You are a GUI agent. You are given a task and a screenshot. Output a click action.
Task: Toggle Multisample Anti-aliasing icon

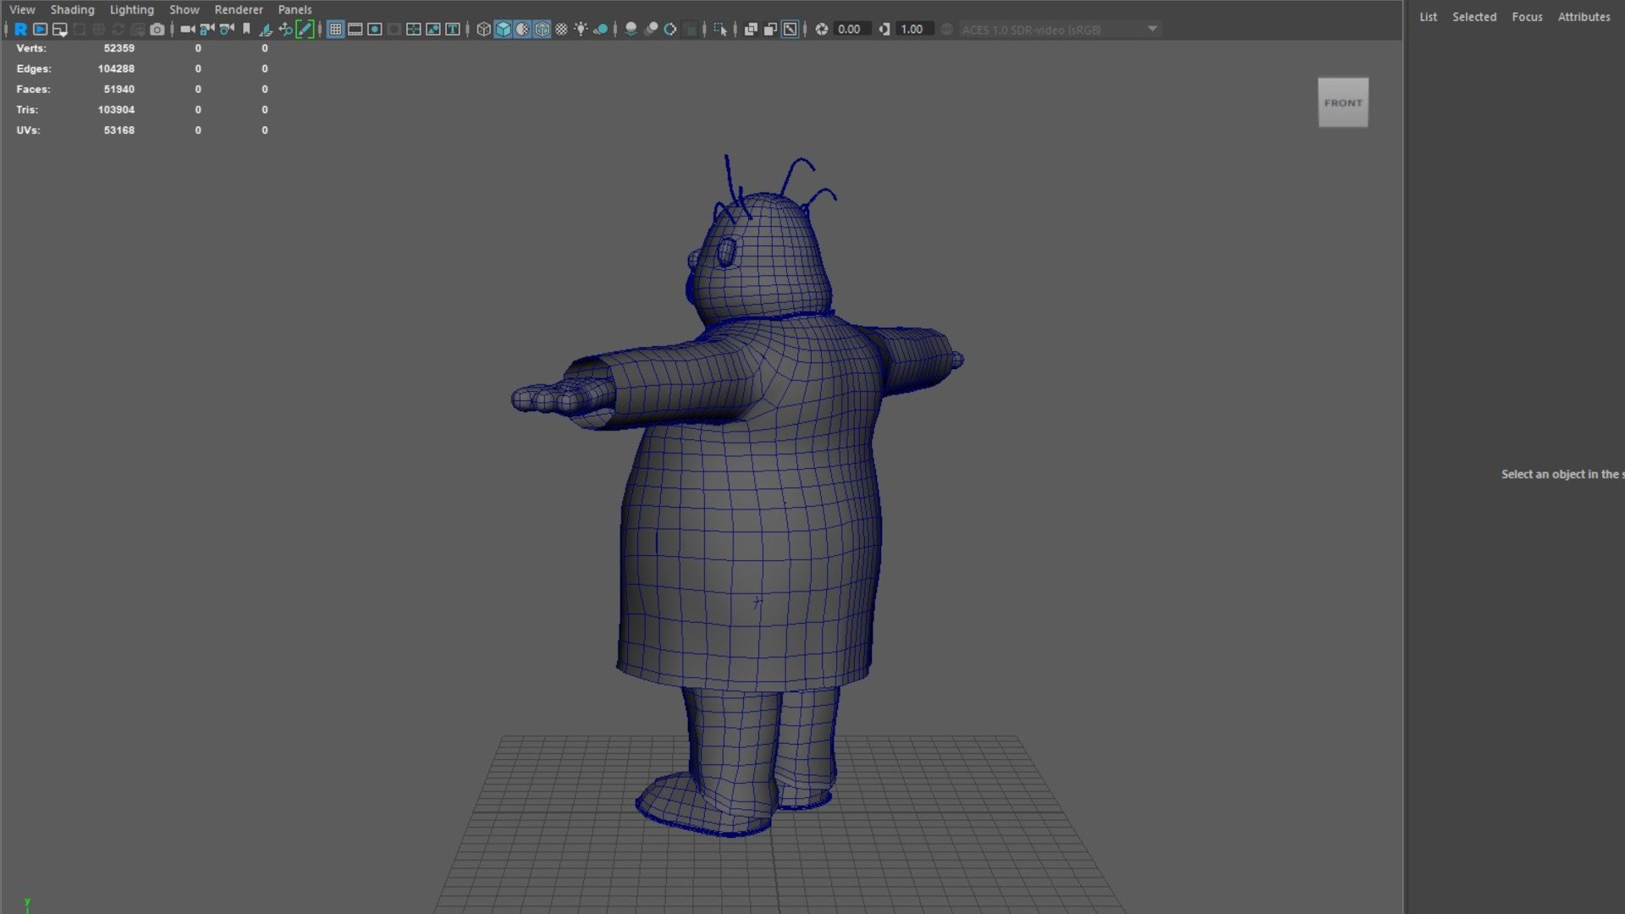point(669,29)
